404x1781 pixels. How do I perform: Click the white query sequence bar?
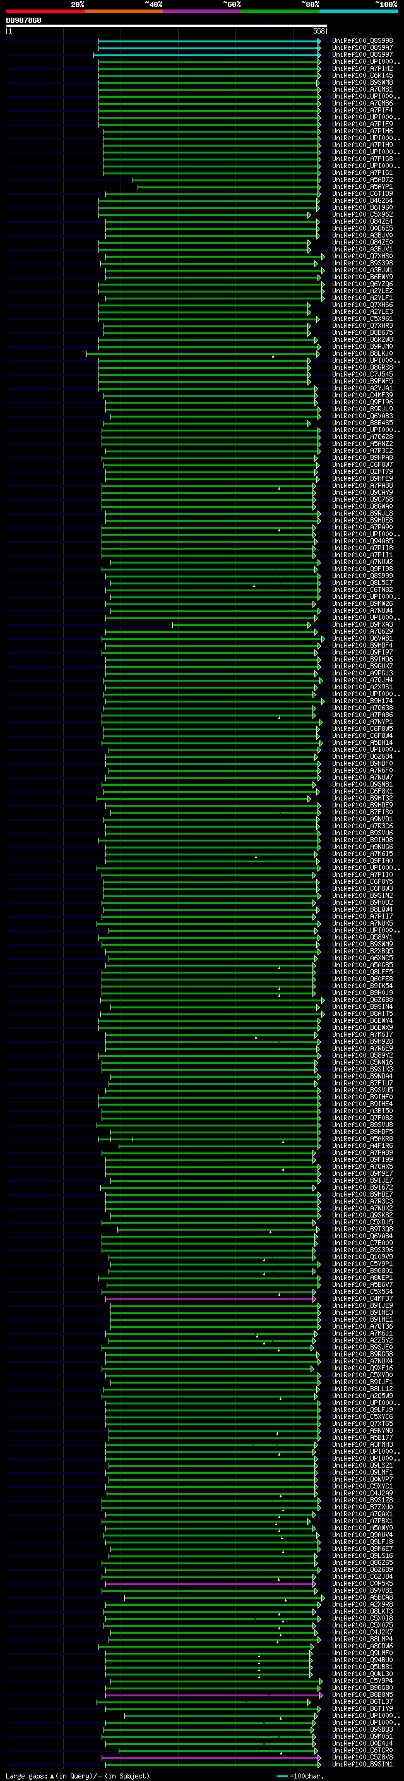[167, 25]
